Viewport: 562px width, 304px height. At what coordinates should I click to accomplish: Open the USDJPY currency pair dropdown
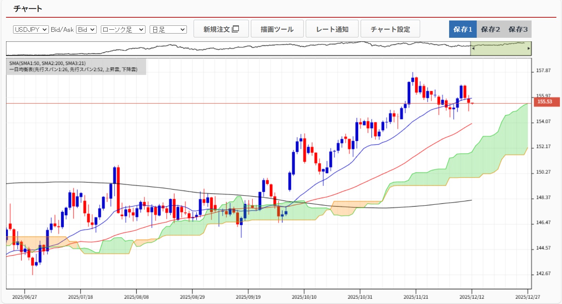coord(31,30)
